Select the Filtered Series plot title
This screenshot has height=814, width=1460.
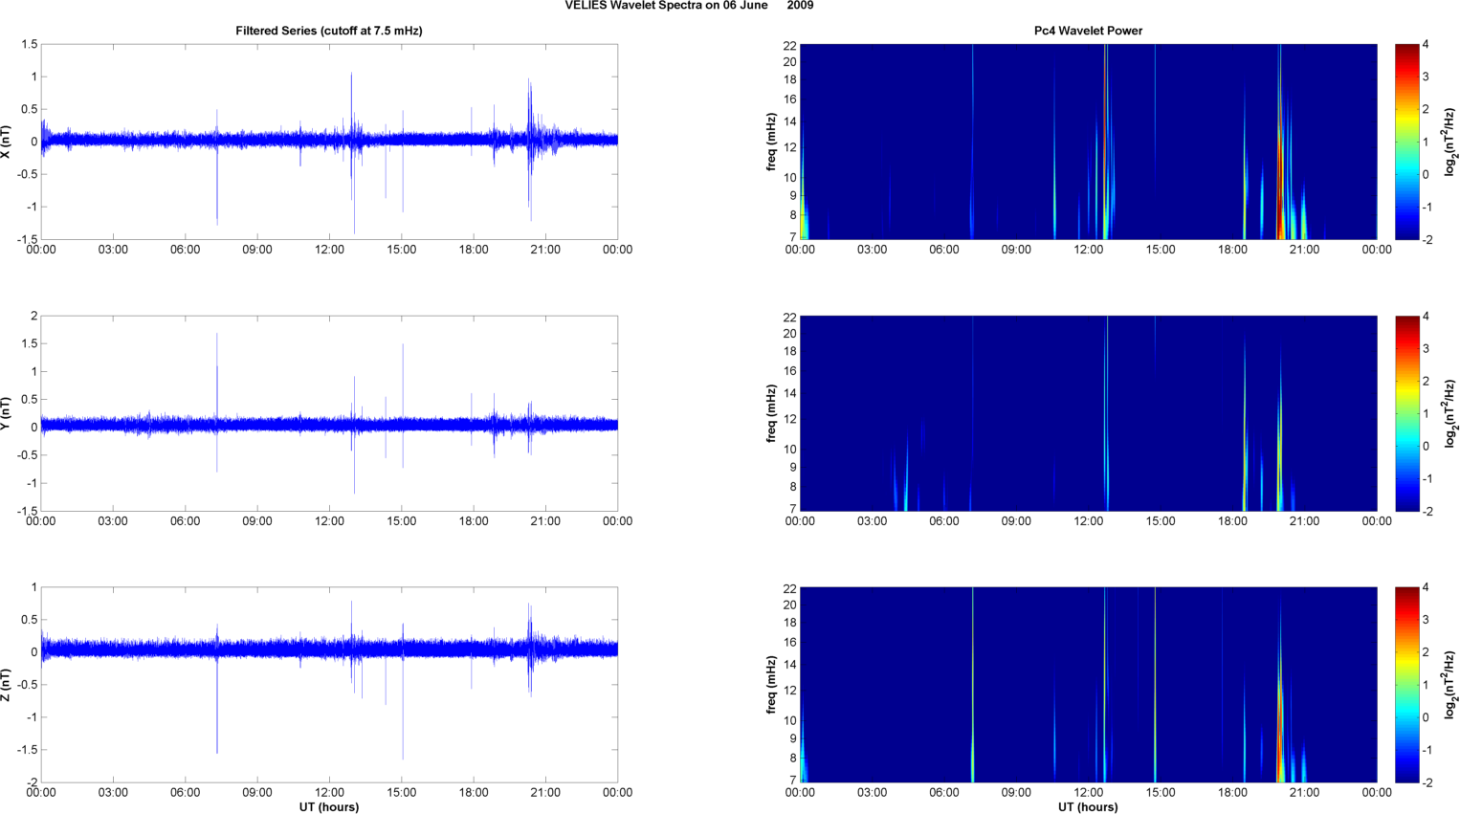pyautogui.click(x=328, y=31)
